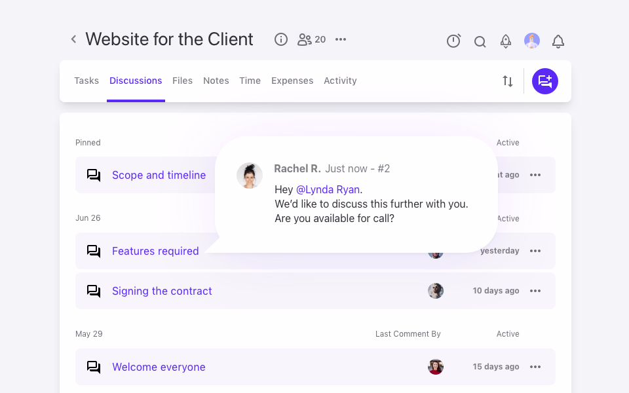This screenshot has height=393, width=629.
Task: Click the @Lynda Ryan mention
Action: [x=328, y=189]
